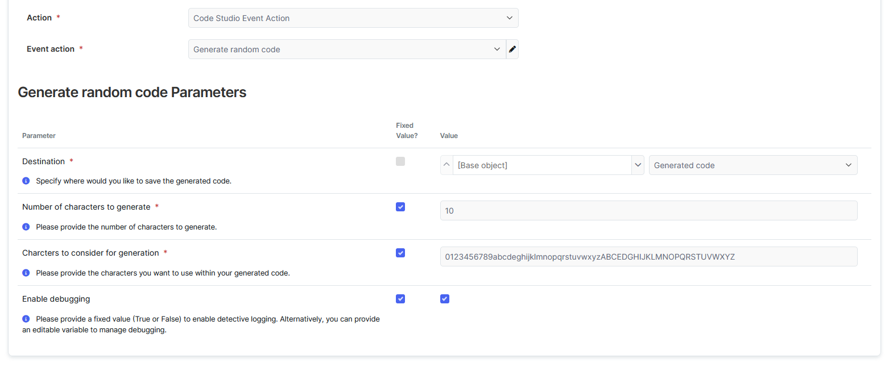889x367 pixels.
Task: Open the Event action dropdown
Action: click(346, 49)
